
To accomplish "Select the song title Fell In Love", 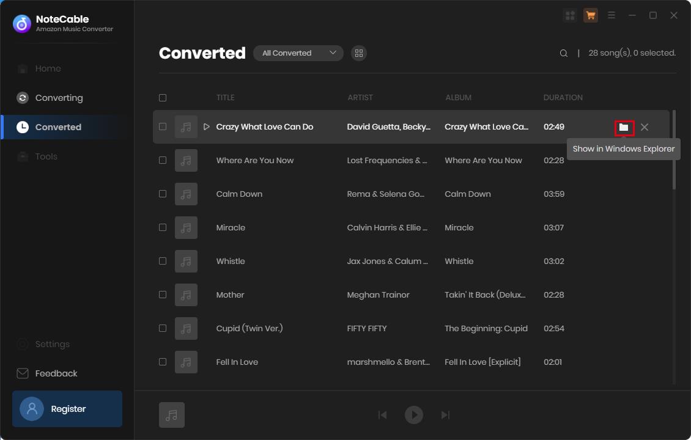I will [x=237, y=362].
